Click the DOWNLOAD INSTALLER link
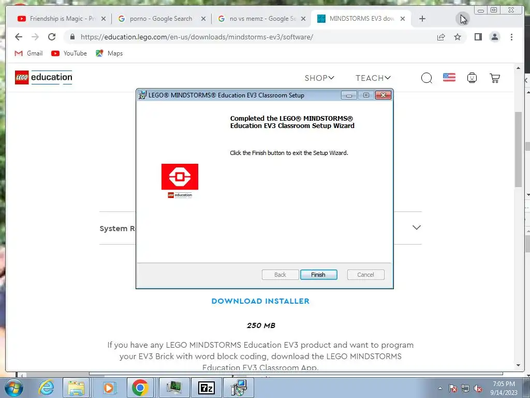 click(260, 301)
